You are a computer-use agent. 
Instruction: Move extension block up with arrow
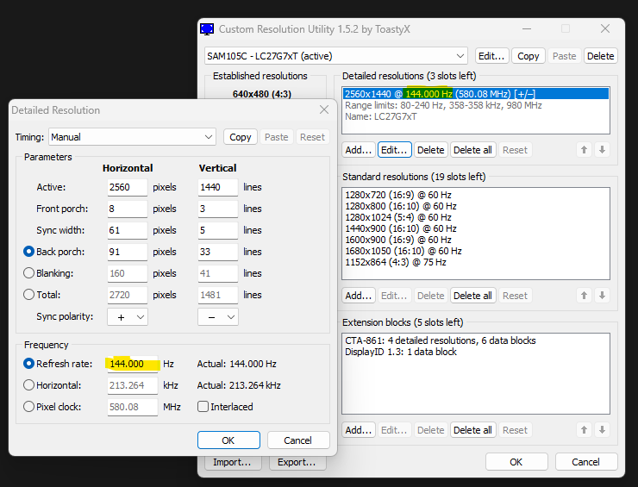click(x=585, y=429)
